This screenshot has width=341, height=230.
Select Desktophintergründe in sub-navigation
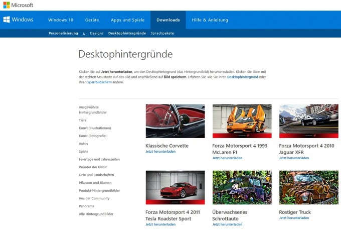pyautogui.click(x=127, y=33)
